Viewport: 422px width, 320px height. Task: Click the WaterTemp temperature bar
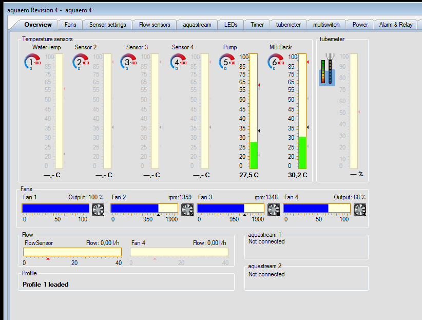click(59, 111)
